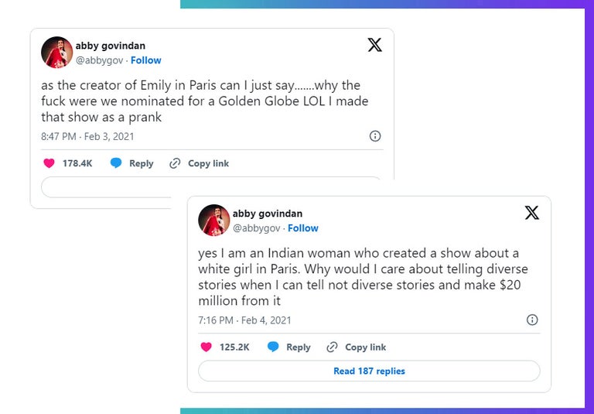Like the tweet with 125.2K likes
The height and width of the screenshot is (414, 594).
tap(206, 347)
